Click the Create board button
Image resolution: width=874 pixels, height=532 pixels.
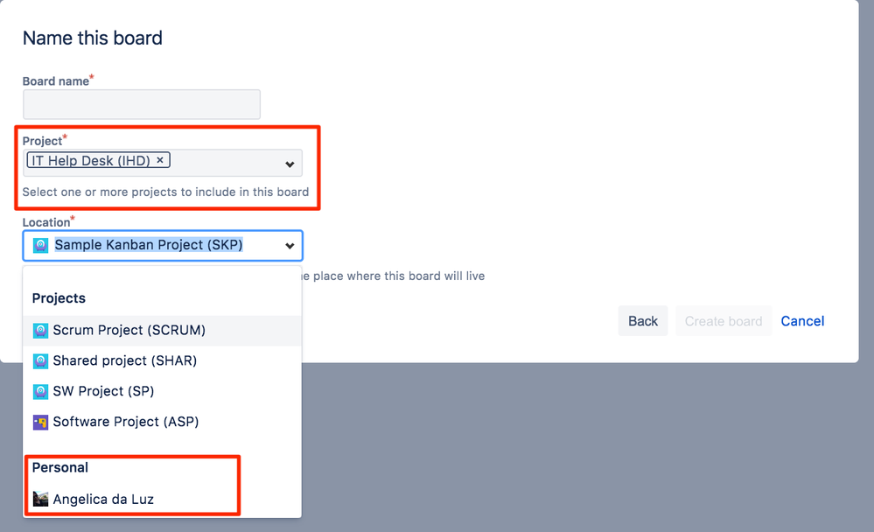click(724, 321)
